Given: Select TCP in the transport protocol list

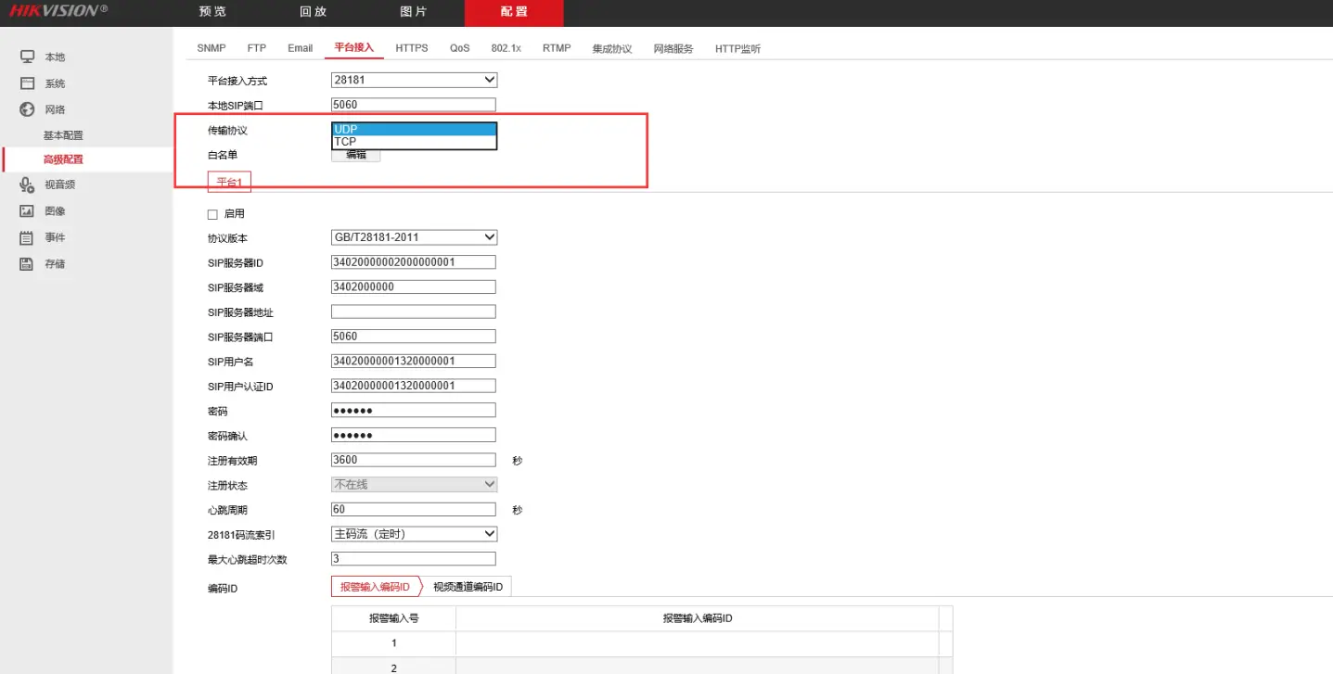Looking at the screenshot, I should click(x=414, y=142).
